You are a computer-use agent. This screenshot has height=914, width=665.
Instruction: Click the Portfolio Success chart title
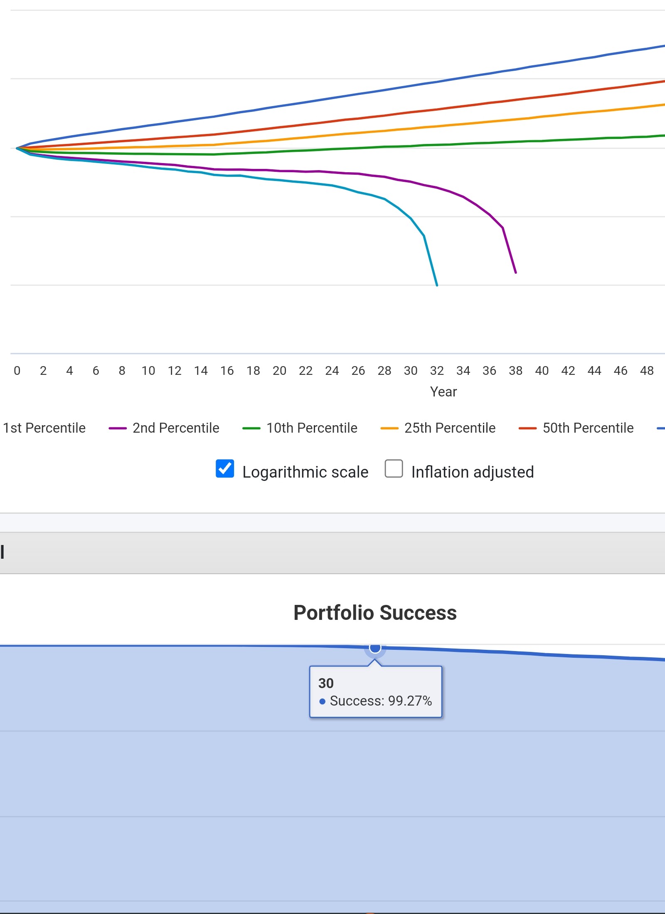pos(375,613)
